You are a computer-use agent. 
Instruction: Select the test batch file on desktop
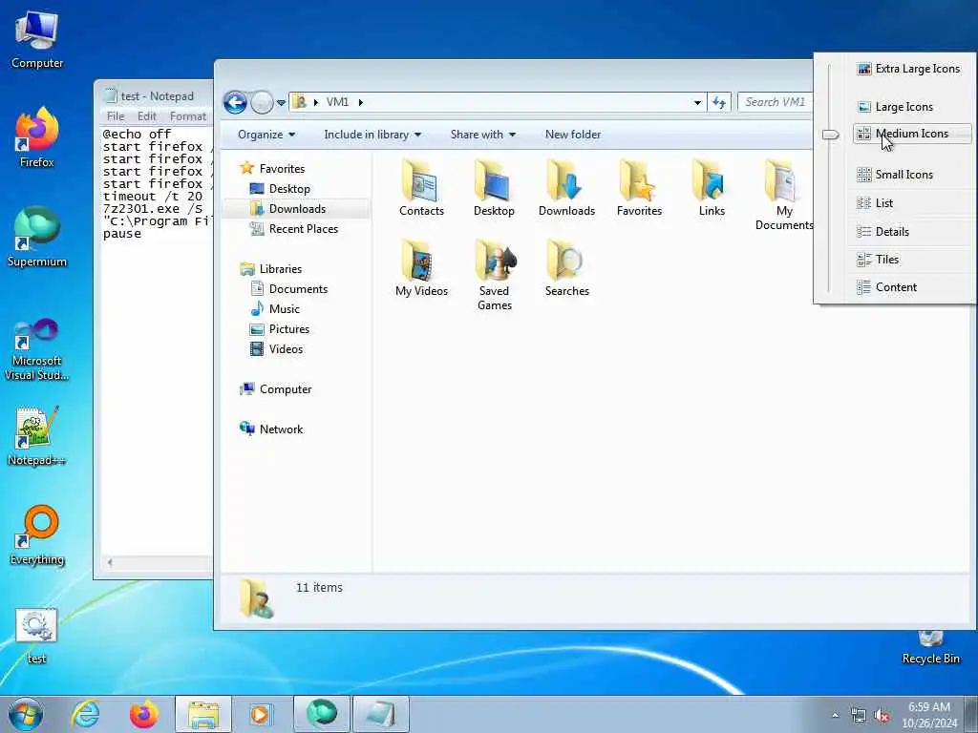[36, 636]
